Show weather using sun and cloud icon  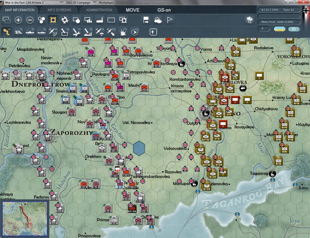pos(158,20)
